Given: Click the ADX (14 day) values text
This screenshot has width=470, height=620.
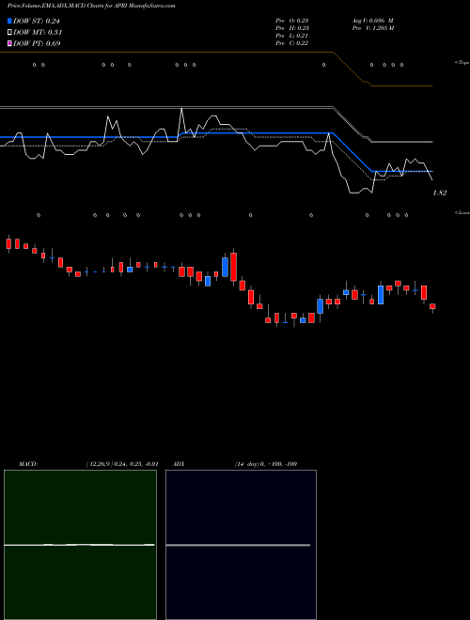Looking at the screenshot, I should click(x=266, y=464).
